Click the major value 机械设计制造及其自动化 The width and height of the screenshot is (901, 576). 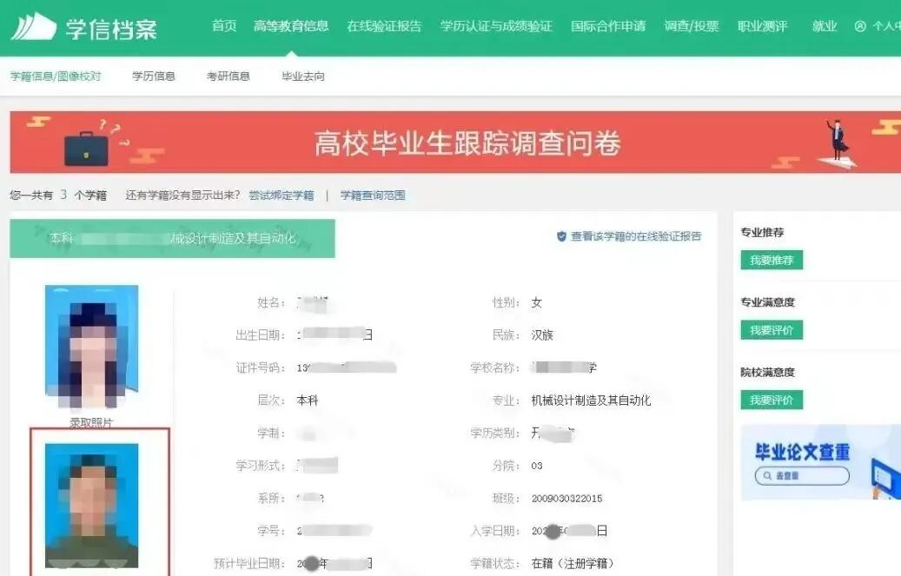point(592,401)
